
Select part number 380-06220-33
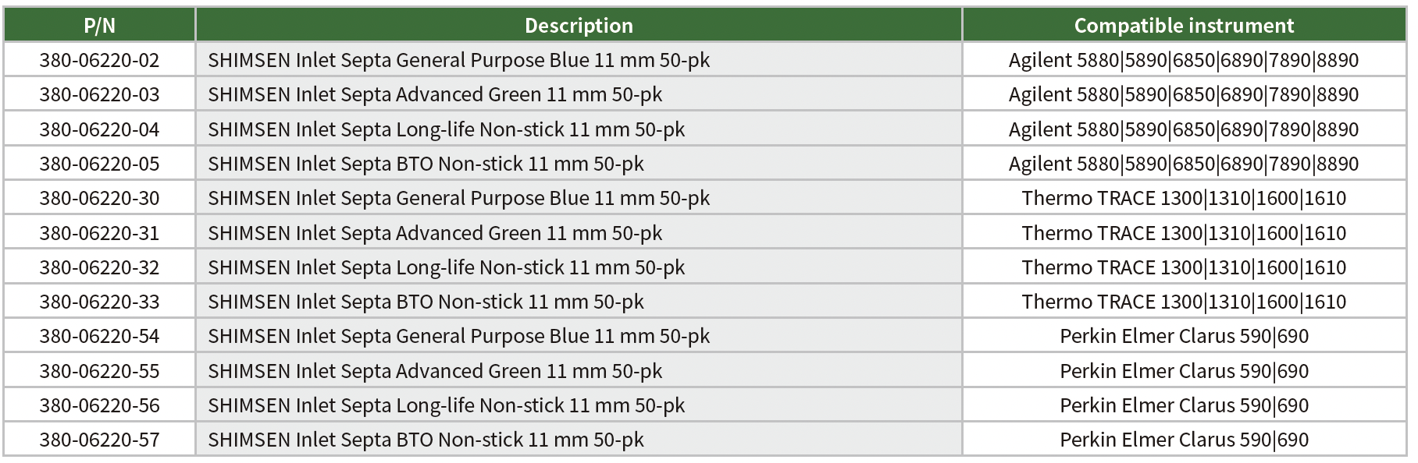pyautogui.click(x=99, y=302)
